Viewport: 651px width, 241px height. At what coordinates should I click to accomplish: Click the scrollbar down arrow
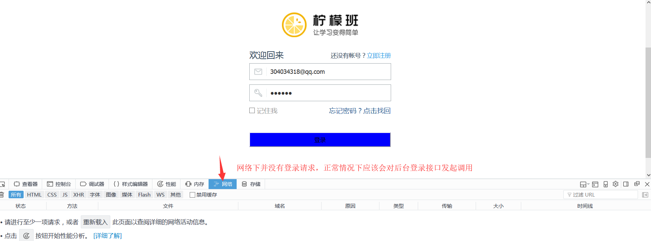pyautogui.click(x=648, y=175)
